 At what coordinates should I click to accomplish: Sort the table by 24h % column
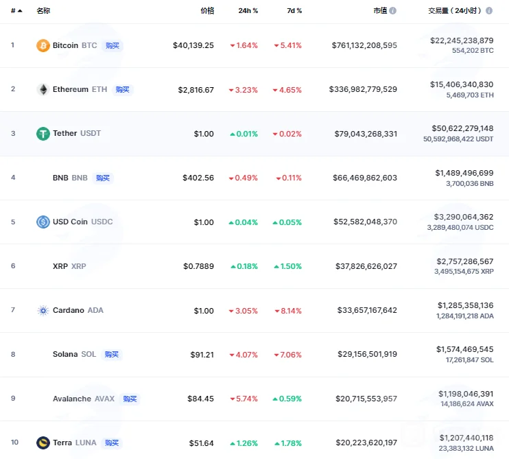click(248, 11)
